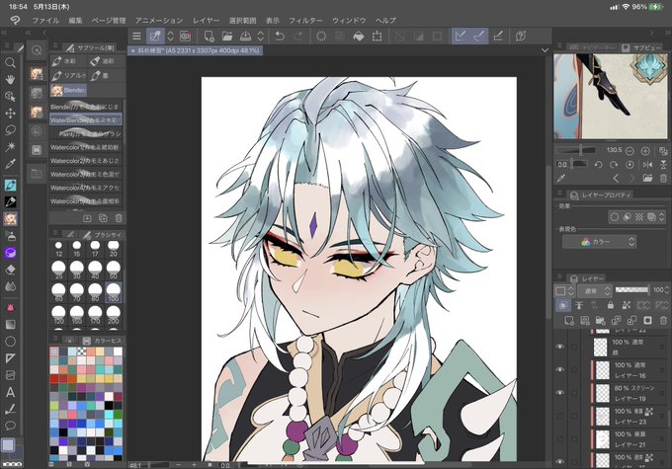Open the Clip Studio help icon
Screen dimensions: 672x469
[521, 37]
